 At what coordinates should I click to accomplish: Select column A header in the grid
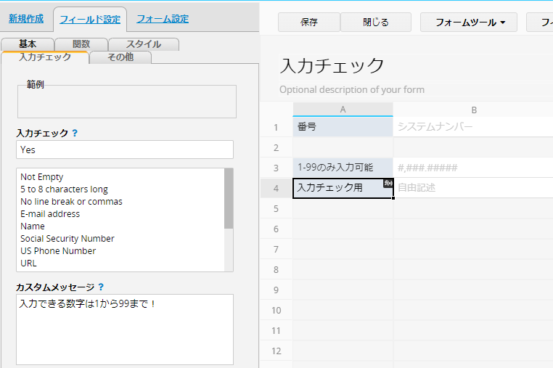tap(343, 110)
